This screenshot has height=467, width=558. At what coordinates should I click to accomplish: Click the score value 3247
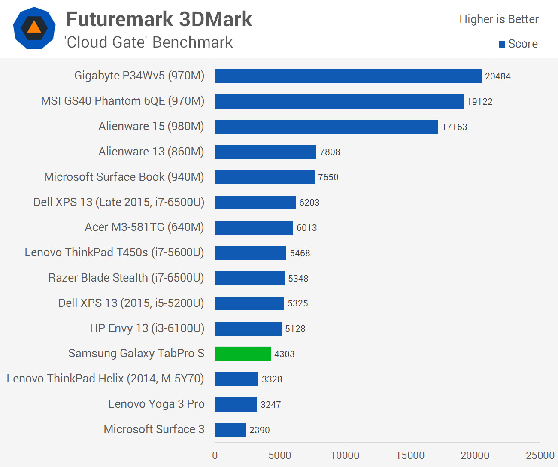[271, 405]
